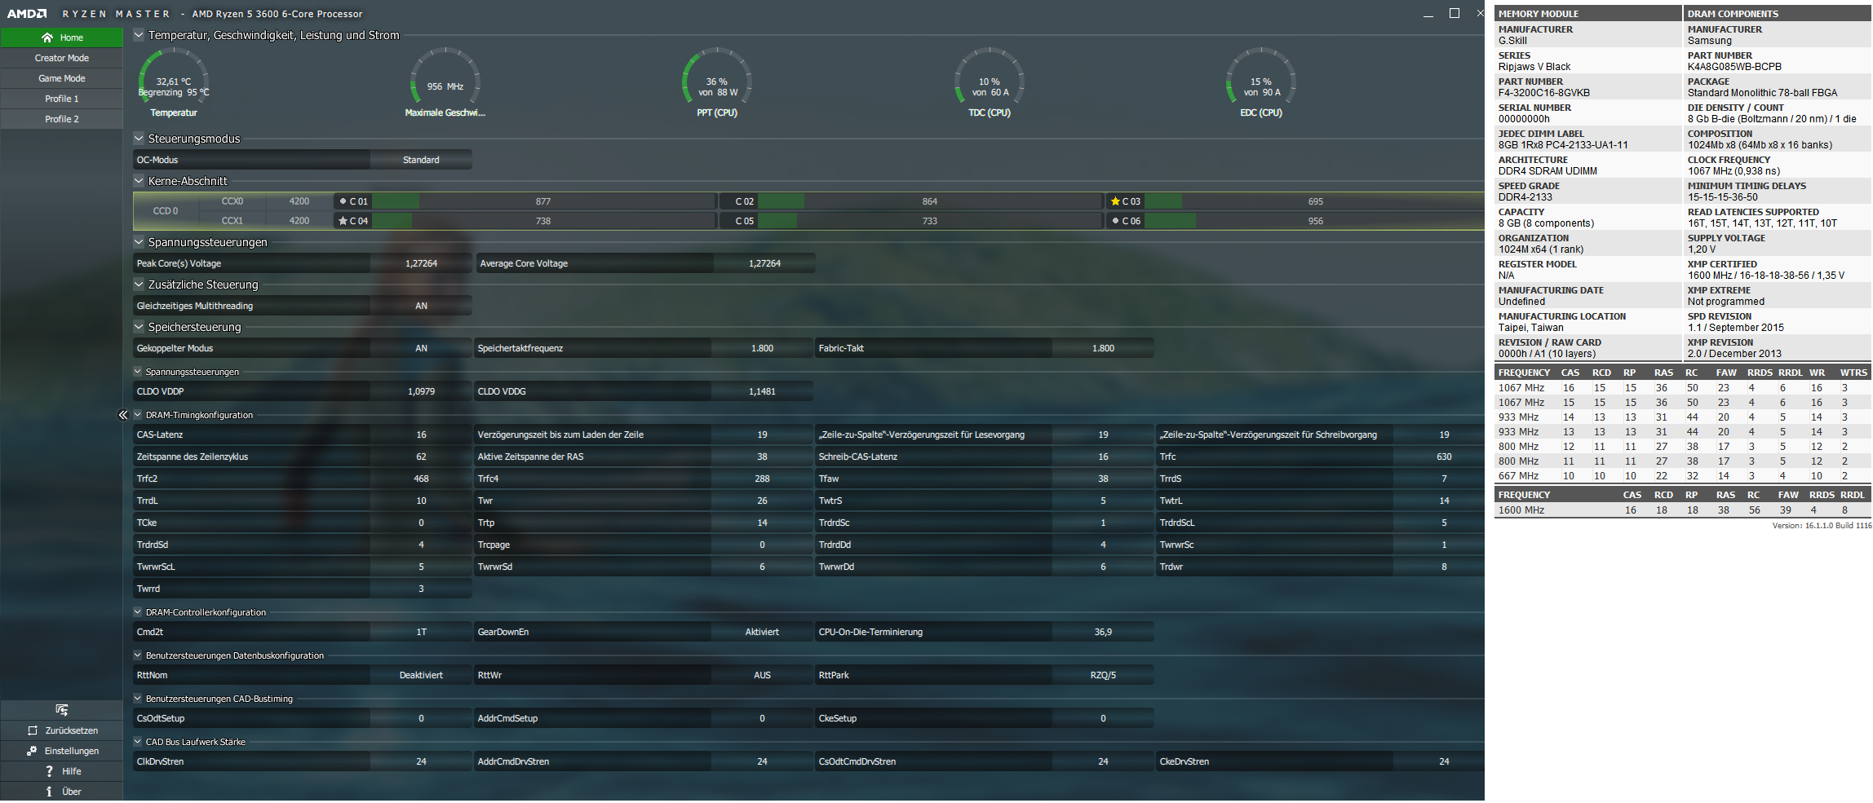Click the Home house icon
This screenshot has width=1873, height=803.
[x=47, y=38]
